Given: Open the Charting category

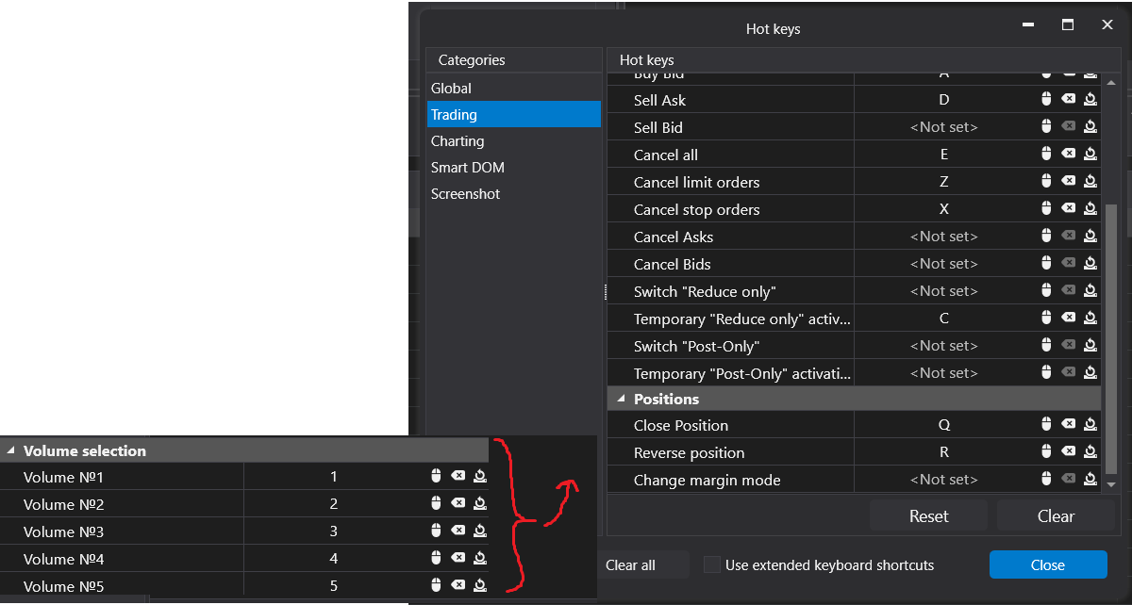Looking at the screenshot, I should pyautogui.click(x=458, y=141).
